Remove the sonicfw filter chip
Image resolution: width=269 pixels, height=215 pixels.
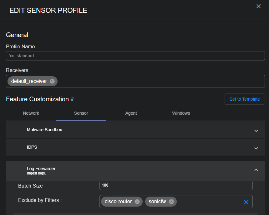[171, 202]
